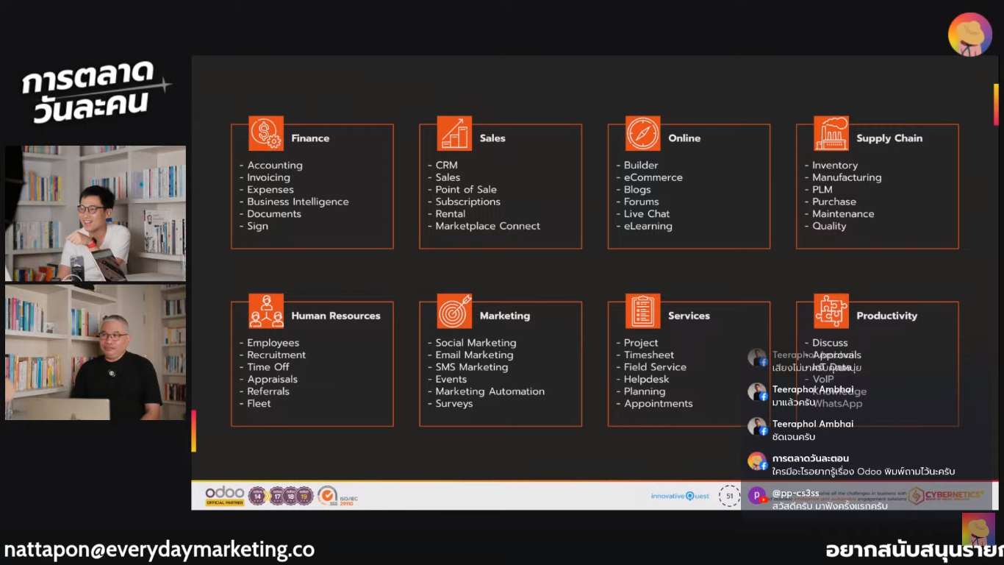Screen dimensions: 1004x565
Task: Click the Marketing target icon
Action: (x=454, y=311)
